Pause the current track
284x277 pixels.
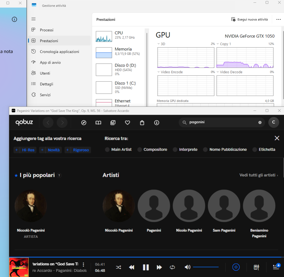(x=146, y=267)
